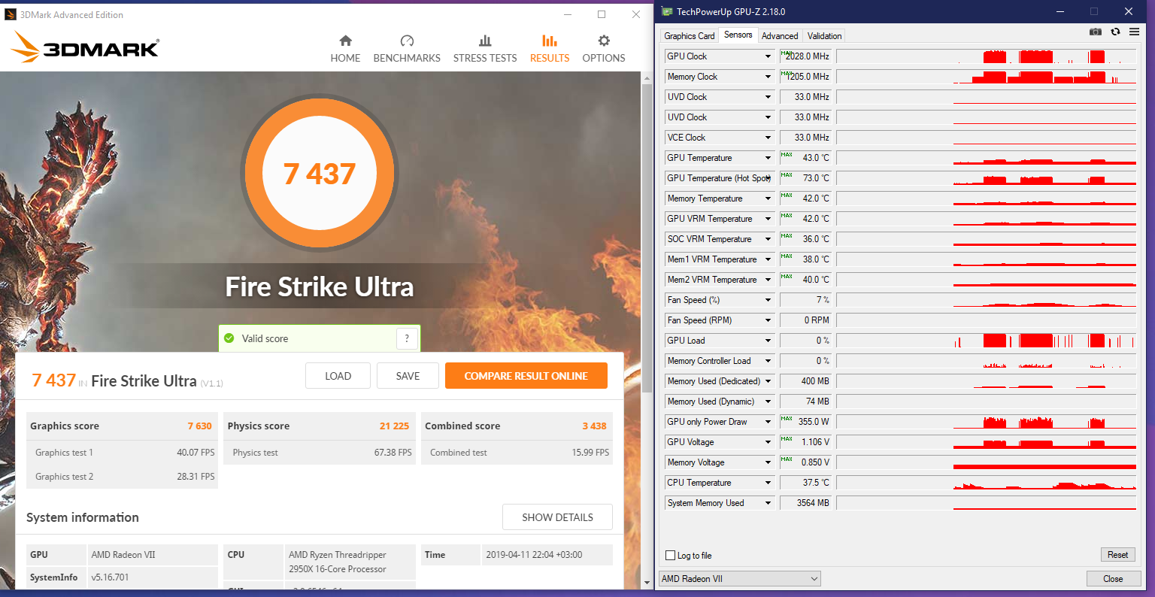Expand the SOC VRM Temperature dropdown

pyautogui.click(x=768, y=239)
